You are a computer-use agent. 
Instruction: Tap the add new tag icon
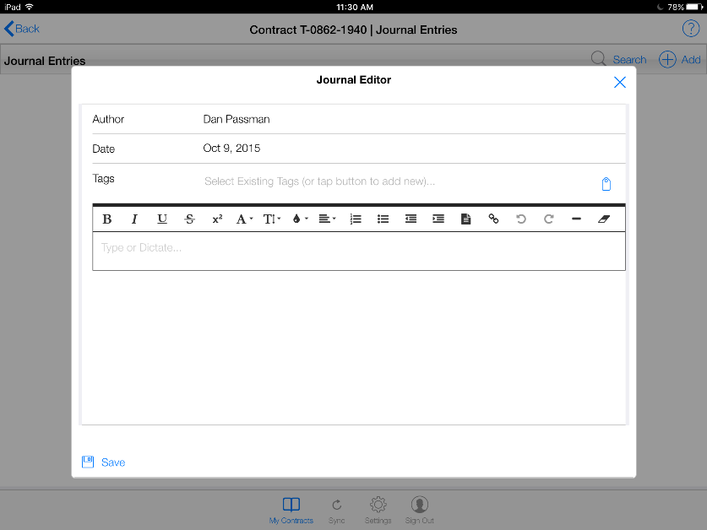pos(606,184)
